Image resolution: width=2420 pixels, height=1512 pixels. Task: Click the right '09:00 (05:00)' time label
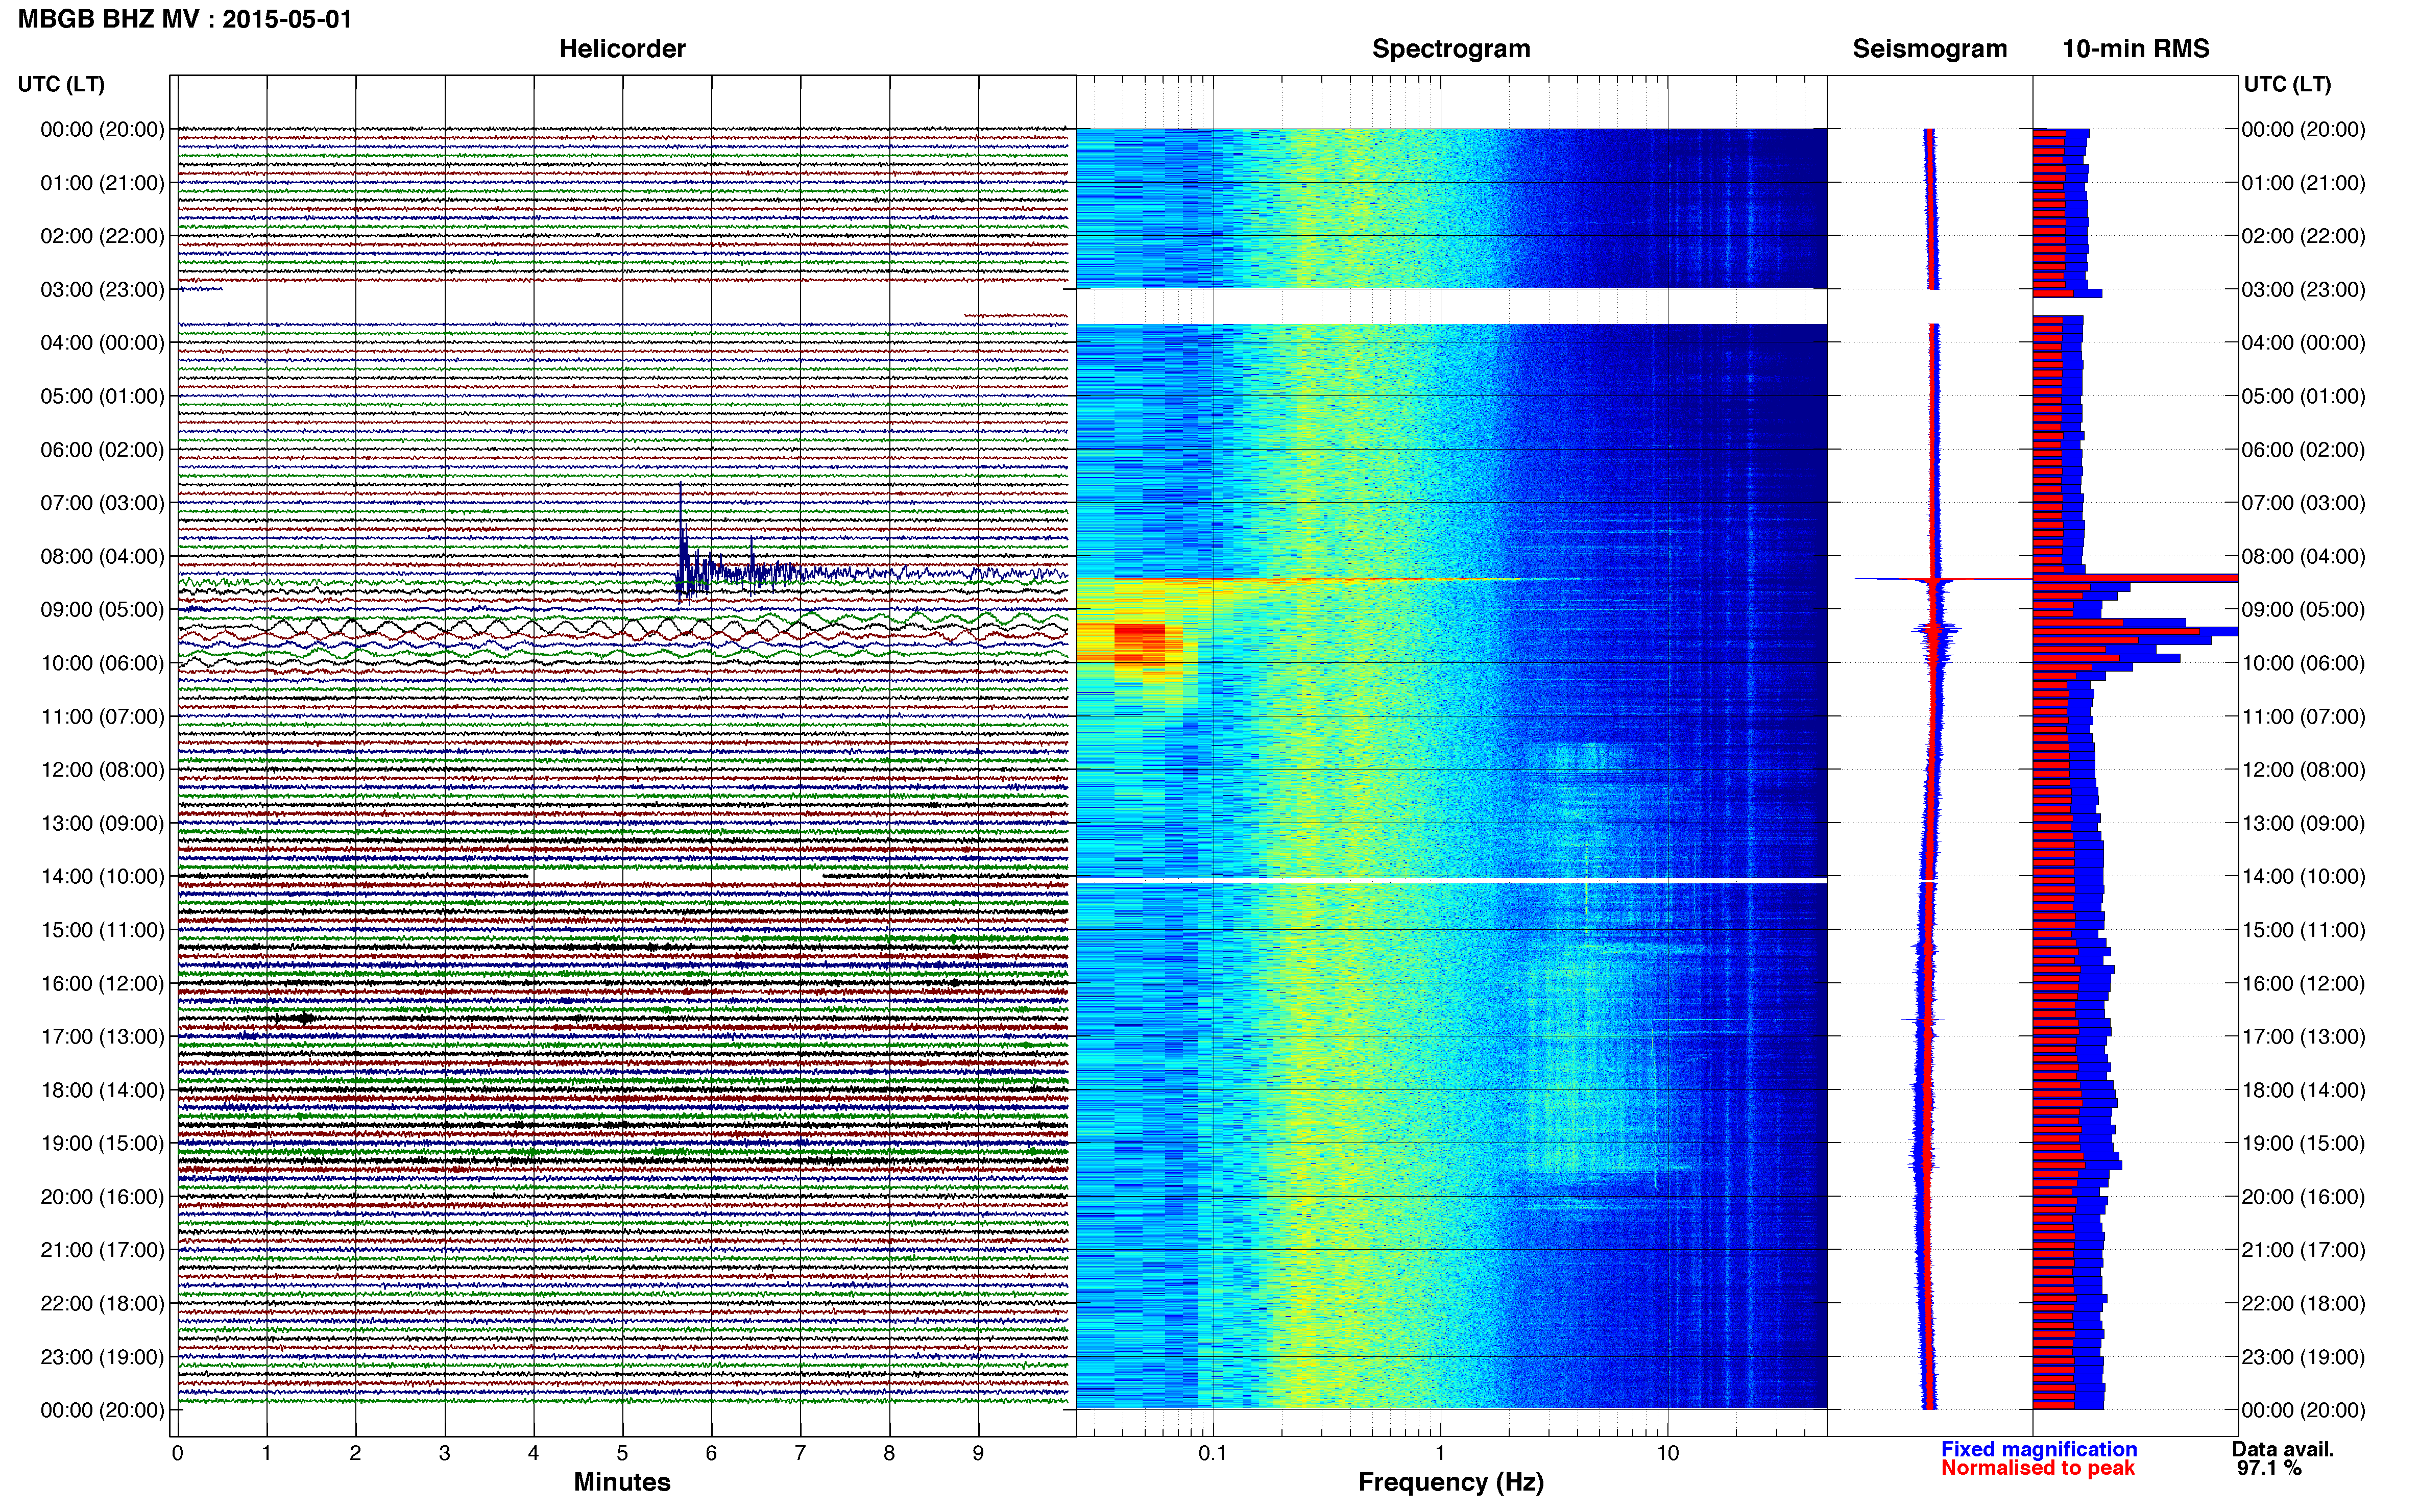click(x=2303, y=609)
